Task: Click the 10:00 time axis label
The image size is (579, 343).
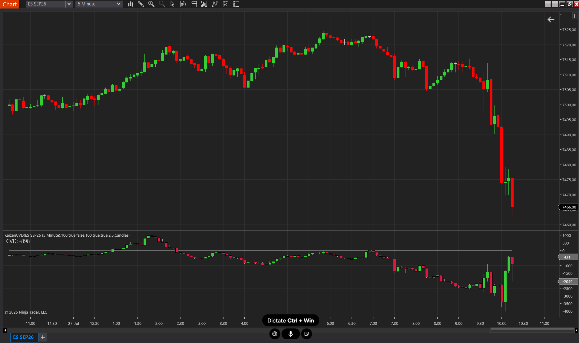Action: click(502, 324)
